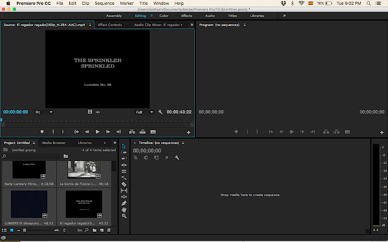388x242 pixels.
Task: Select the Zoom tool
Action: (x=124, y=216)
